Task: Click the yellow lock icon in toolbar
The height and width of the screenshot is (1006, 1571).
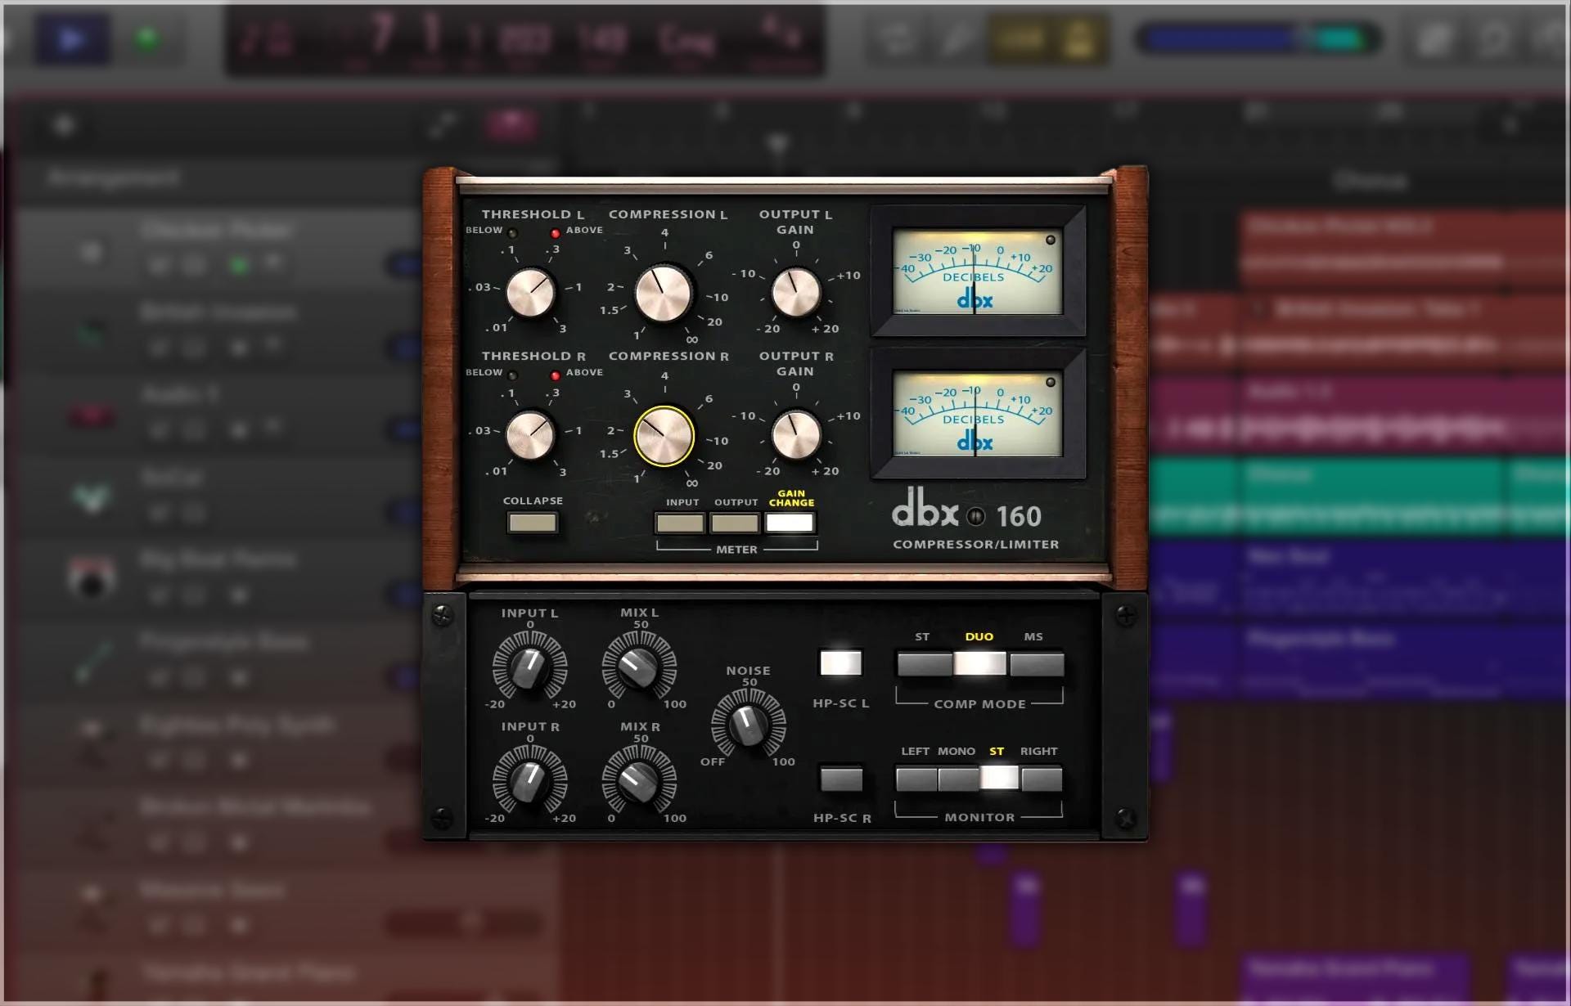Action: pyautogui.click(x=1079, y=38)
